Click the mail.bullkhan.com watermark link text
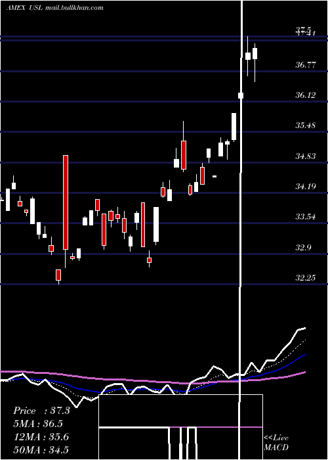The image size is (328, 460). [74, 8]
